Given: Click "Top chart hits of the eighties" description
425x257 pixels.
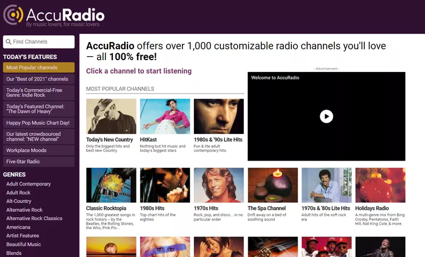Looking at the screenshot, I should 158,217.
